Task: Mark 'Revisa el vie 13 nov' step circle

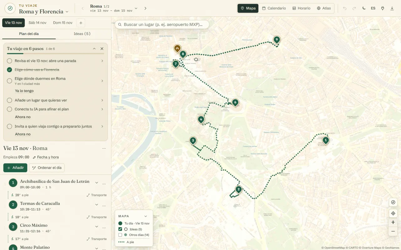Action: coord(9,61)
